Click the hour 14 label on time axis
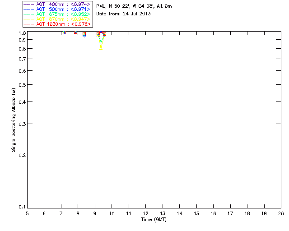The width and height of the screenshot is (289, 231). tap(180, 214)
